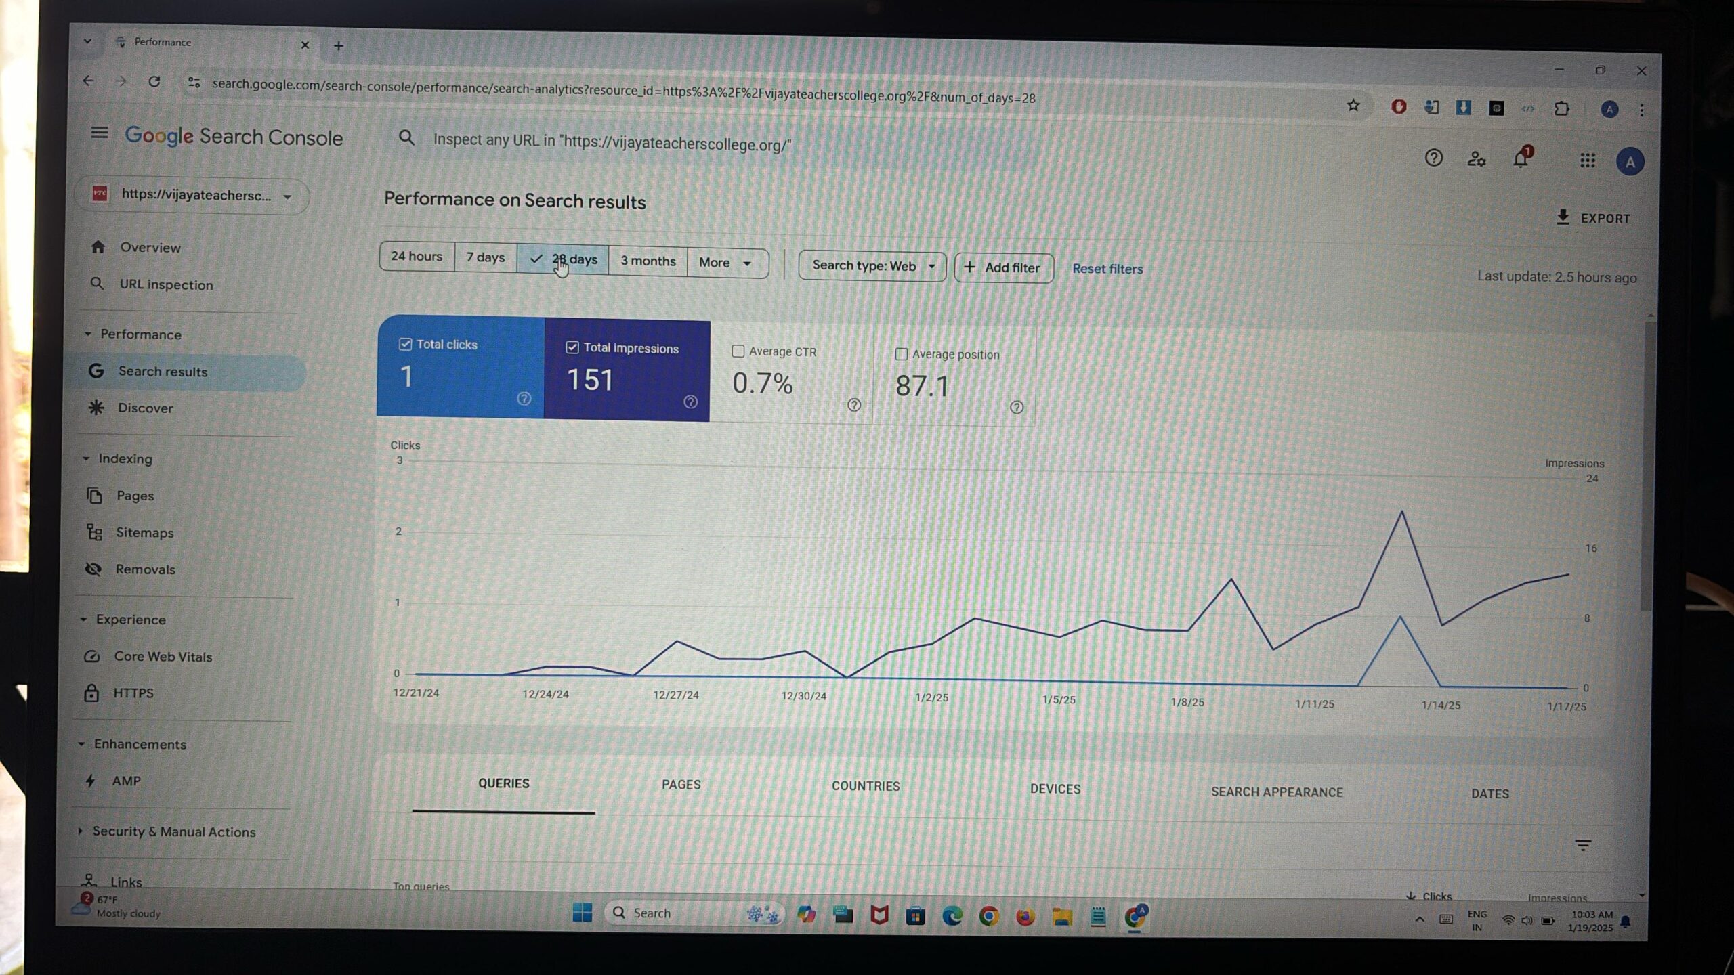Select the 3 months date range

[x=648, y=261]
